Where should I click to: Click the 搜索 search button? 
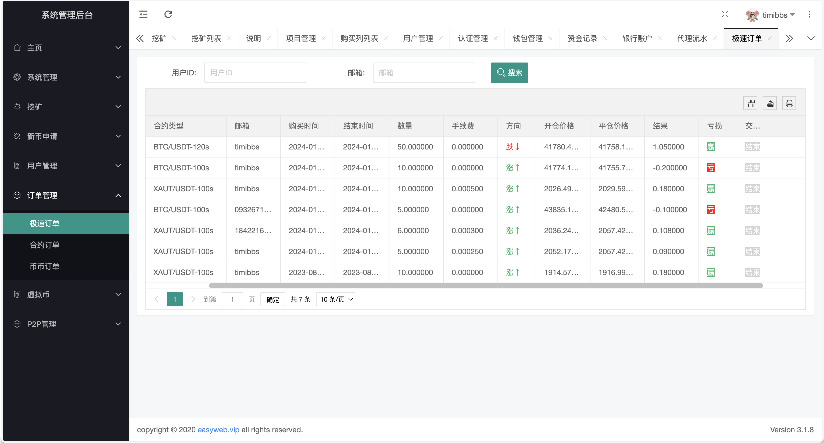[x=509, y=72]
